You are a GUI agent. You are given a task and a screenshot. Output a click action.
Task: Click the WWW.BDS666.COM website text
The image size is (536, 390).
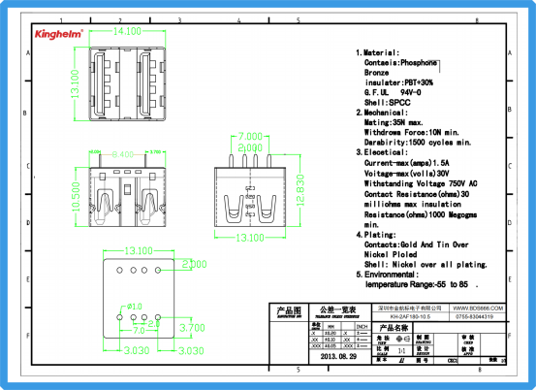[478, 309]
